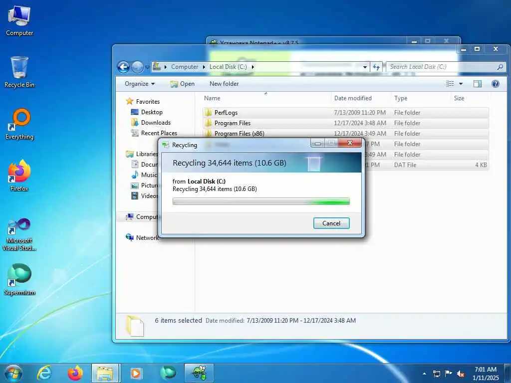
Task: Click Computer in the address breadcrumb
Action: coord(185,67)
